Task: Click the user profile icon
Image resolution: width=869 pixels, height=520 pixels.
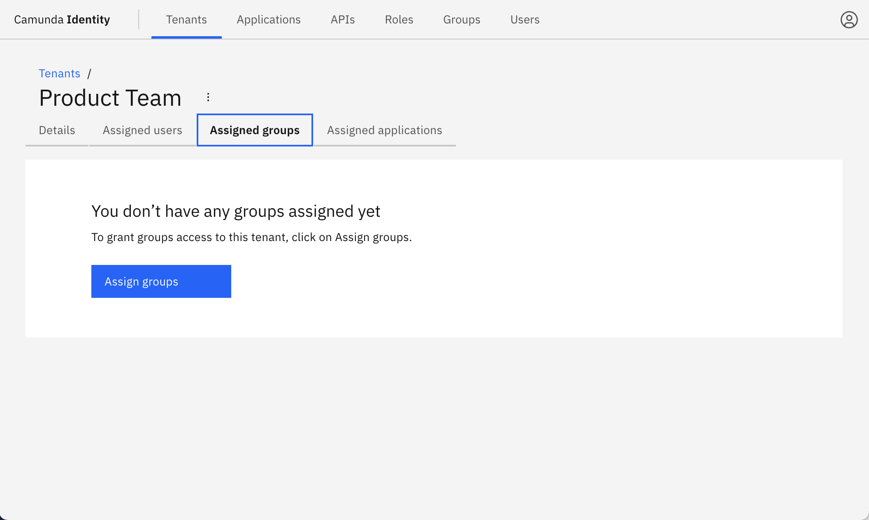Action: point(848,19)
